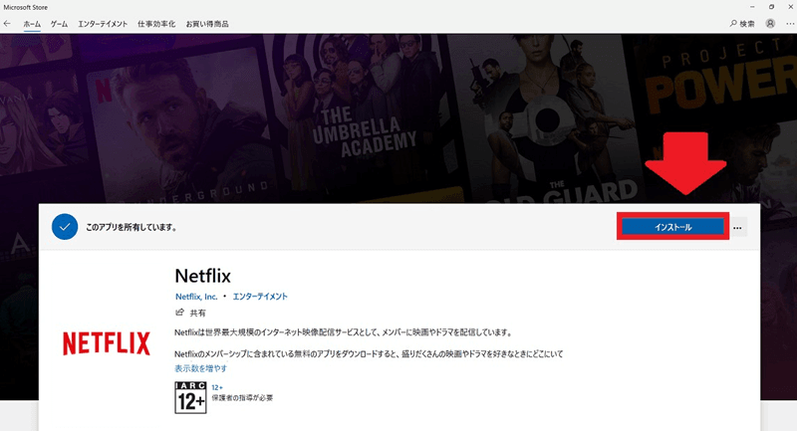
Task: Open the ellipsis menu beside インストール
Action: pos(737,227)
